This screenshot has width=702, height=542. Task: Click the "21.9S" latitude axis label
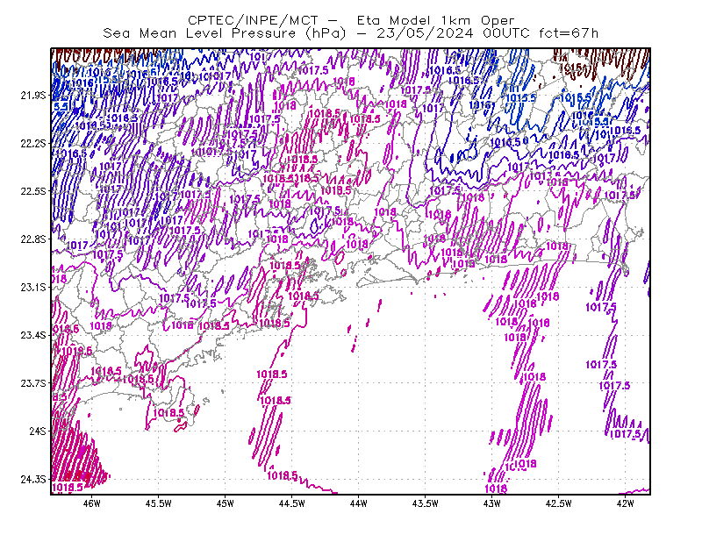(x=33, y=96)
